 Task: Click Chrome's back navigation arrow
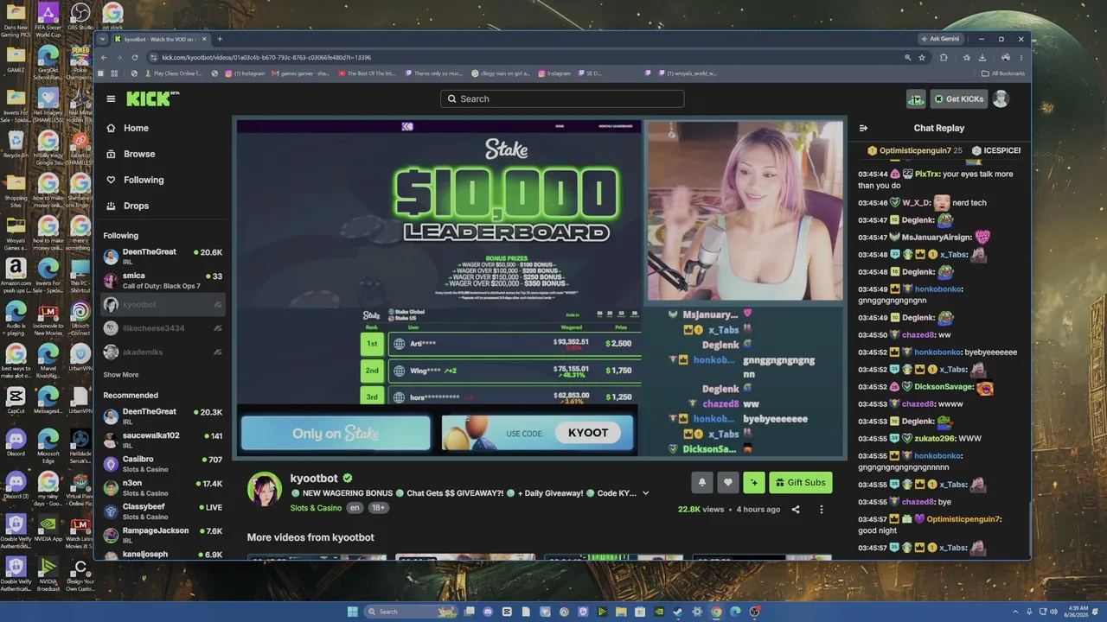click(104, 58)
